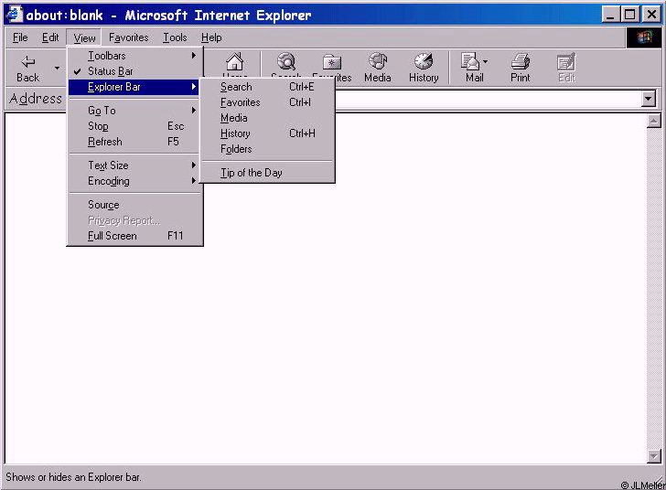Maximize the Internet Explorer window

point(630,15)
